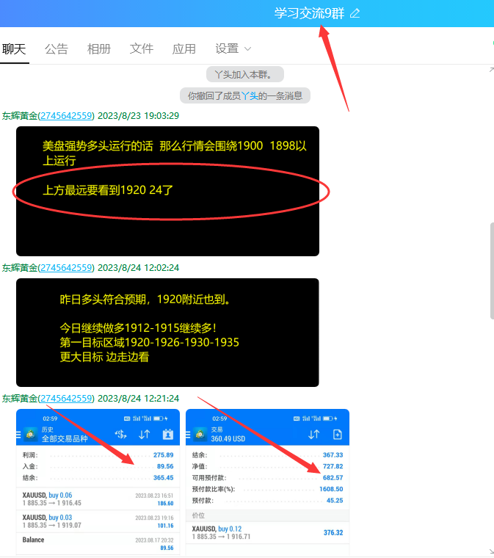This screenshot has height=558, width=494.
Task: Click the QQ number link on the 19:03:29 message
Action: point(67,115)
